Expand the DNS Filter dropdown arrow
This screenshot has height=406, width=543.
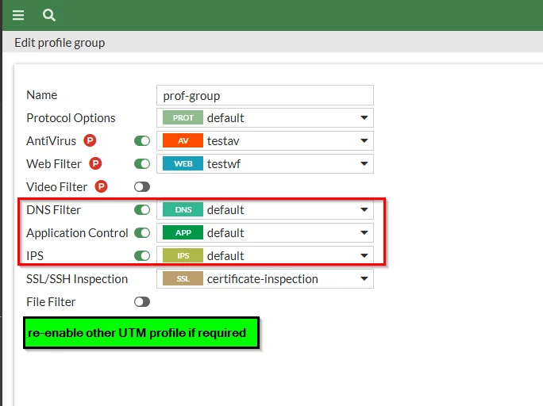click(x=364, y=210)
